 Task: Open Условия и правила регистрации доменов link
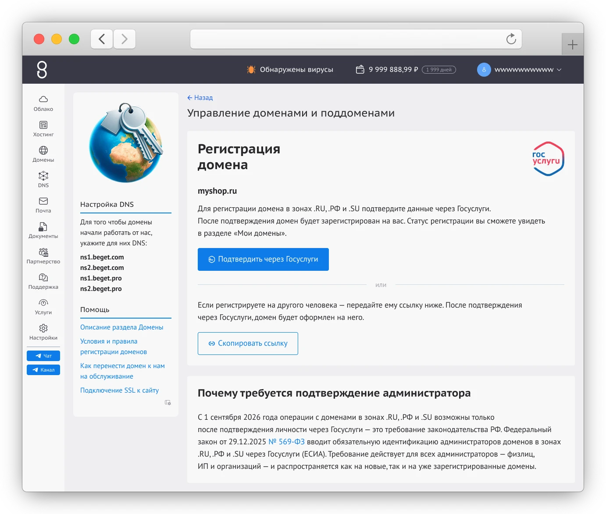114,347
